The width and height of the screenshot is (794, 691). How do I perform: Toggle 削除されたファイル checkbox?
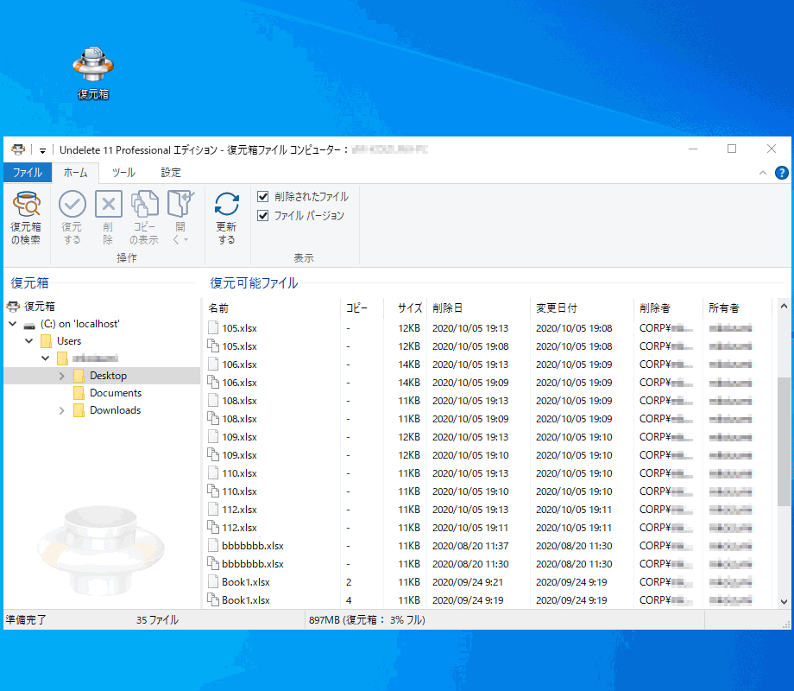[x=263, y=196]
